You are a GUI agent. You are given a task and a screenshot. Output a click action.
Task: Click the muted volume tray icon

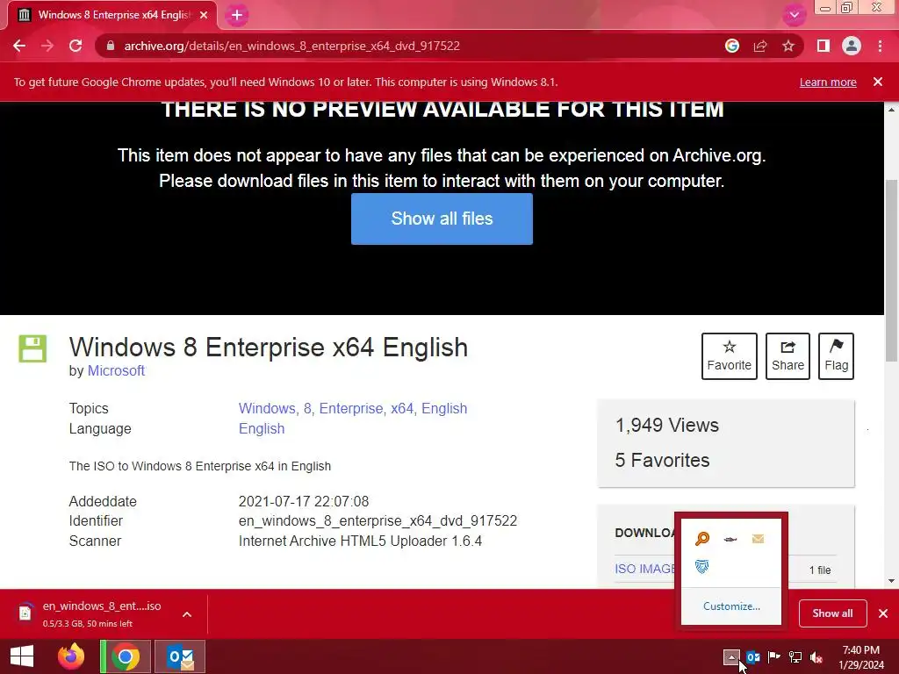[x=816, y=657]
